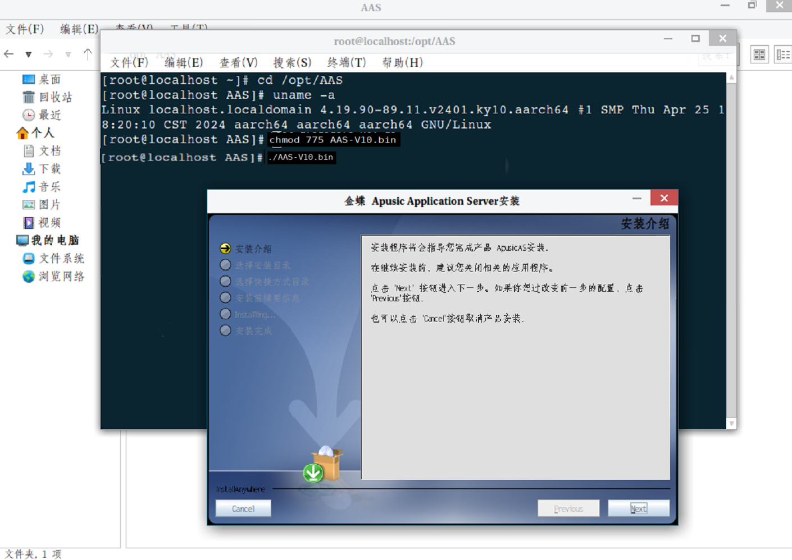The height and width of the screenshot is (560, 792).
Task: Open the Pictures (图片) folder icon
Action: click(29, 205)
